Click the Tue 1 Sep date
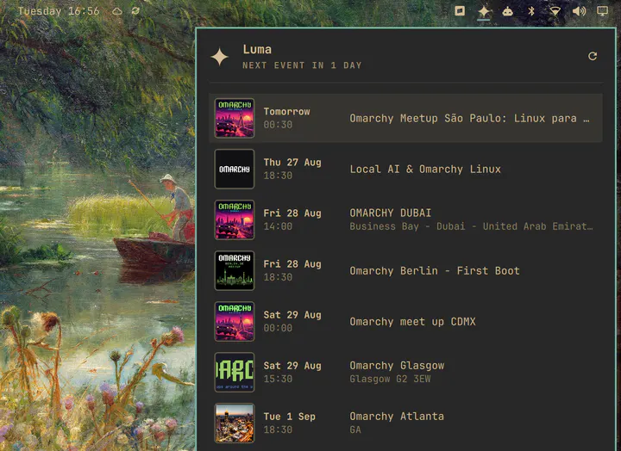 (290, 417)
